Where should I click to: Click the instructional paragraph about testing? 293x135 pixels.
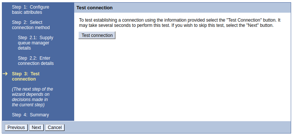point(180,23)
